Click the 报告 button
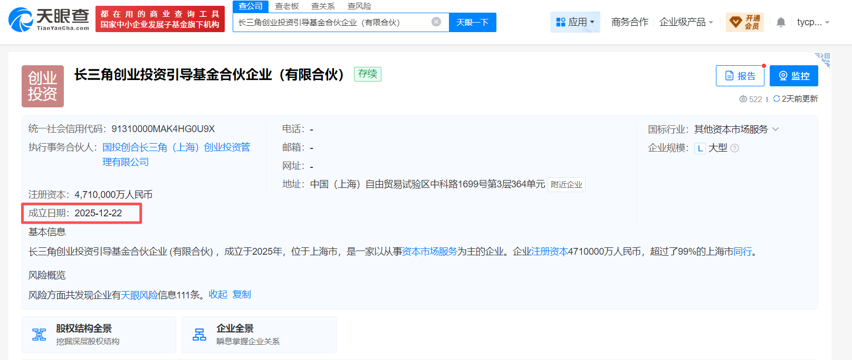 tap(740, 76)
